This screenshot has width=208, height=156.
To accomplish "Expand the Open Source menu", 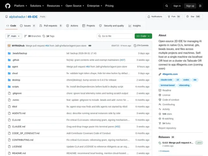I will point(75,6).
